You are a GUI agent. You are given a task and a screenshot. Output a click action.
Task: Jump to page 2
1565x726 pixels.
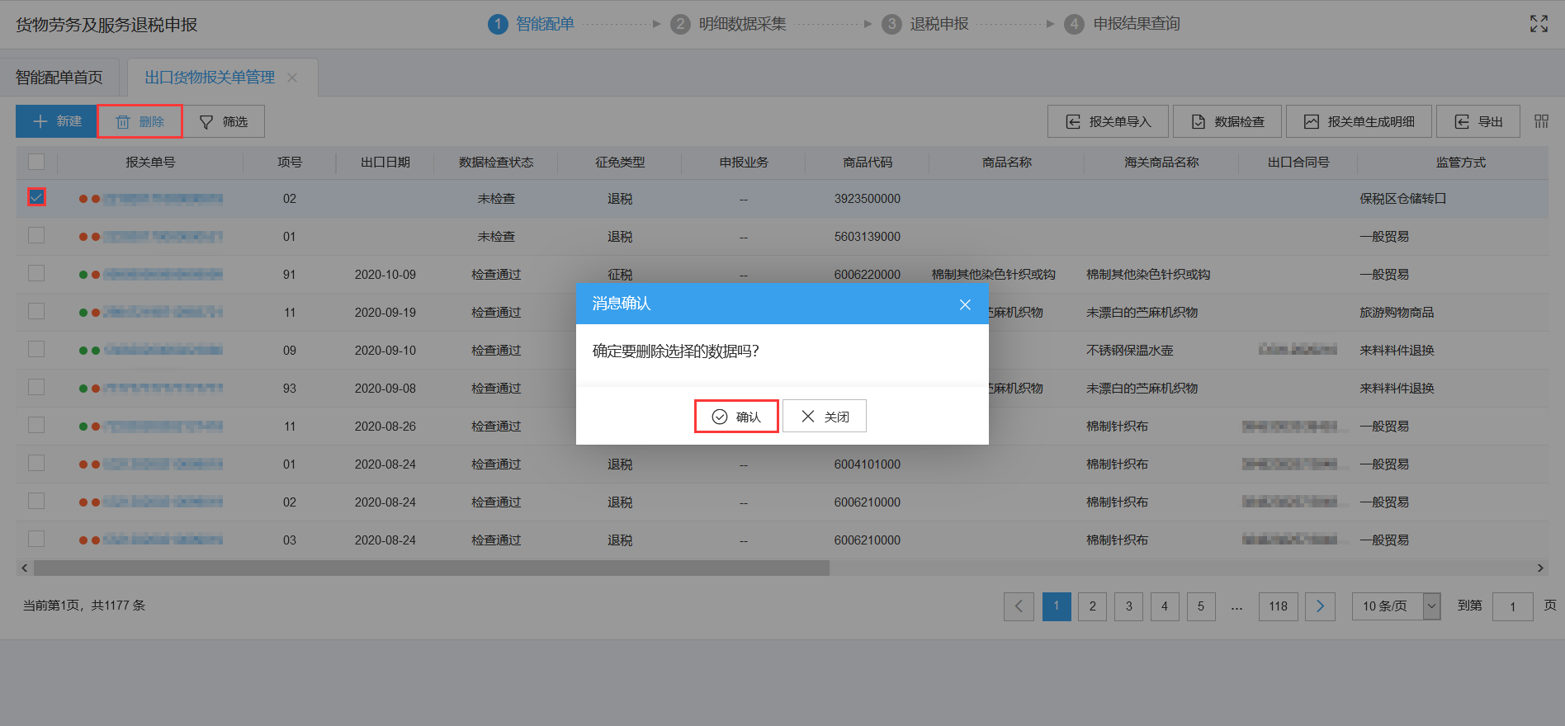pos(1093,606)
